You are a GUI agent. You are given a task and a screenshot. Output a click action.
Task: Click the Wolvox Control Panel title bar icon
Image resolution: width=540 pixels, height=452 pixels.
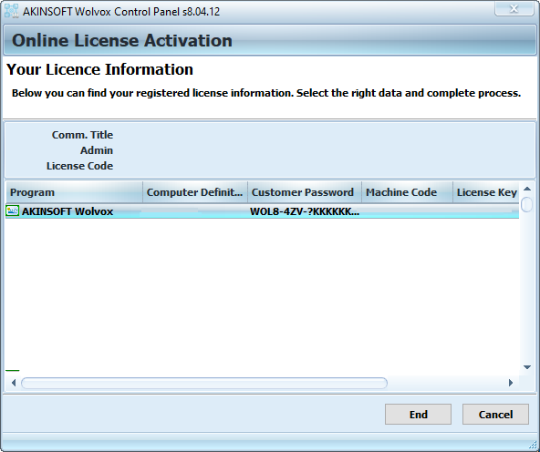click(x=11, y=11)
